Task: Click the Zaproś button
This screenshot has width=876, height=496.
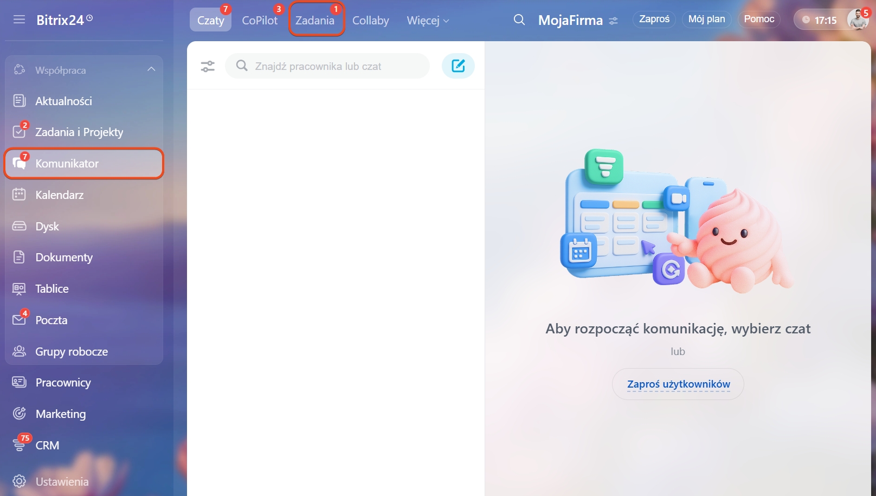Action: click(654, 19)
